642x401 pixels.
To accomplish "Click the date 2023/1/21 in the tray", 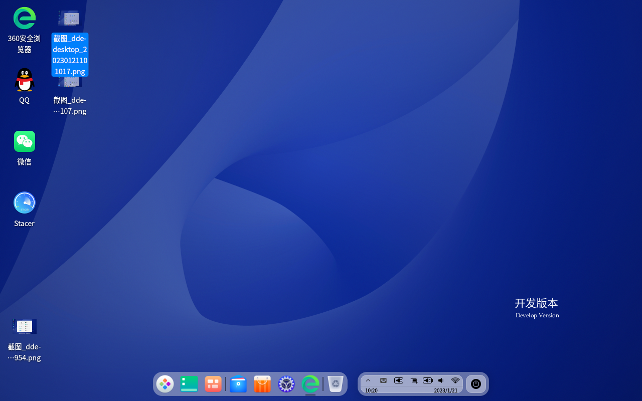I will click(446, 390).
